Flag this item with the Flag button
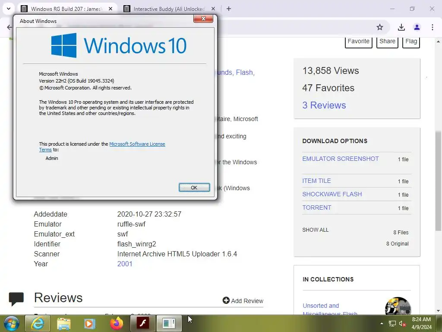Screen dimensions: 442x332 coord(411,41)
